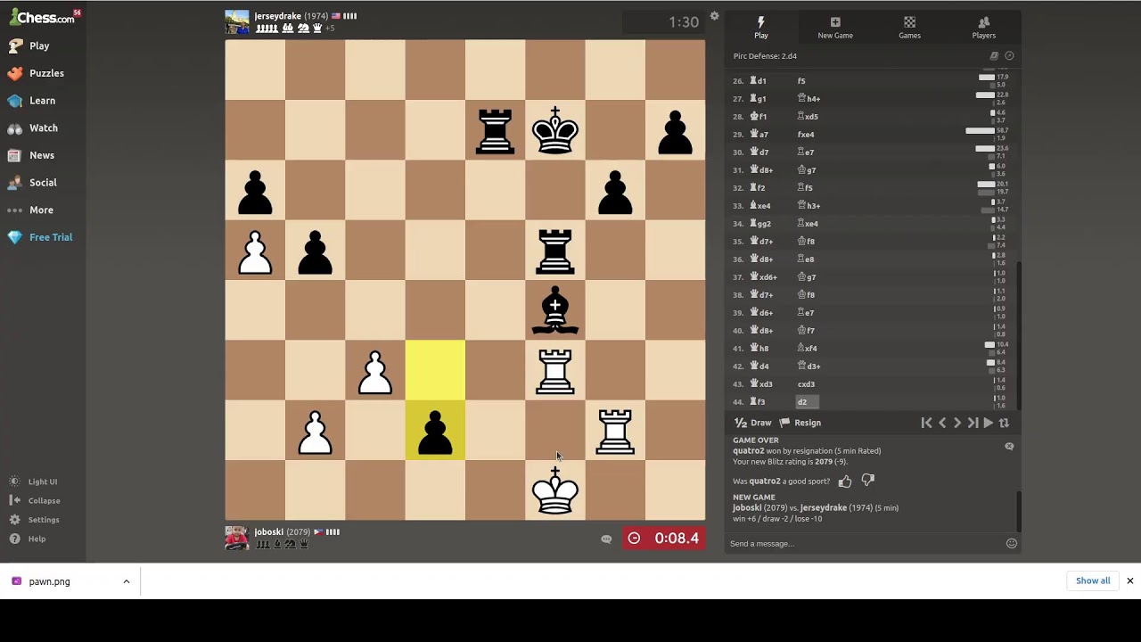This screenshot has width=1141, height=642.
Task: Toggle the Light UI theme
Action: [33, 481]
